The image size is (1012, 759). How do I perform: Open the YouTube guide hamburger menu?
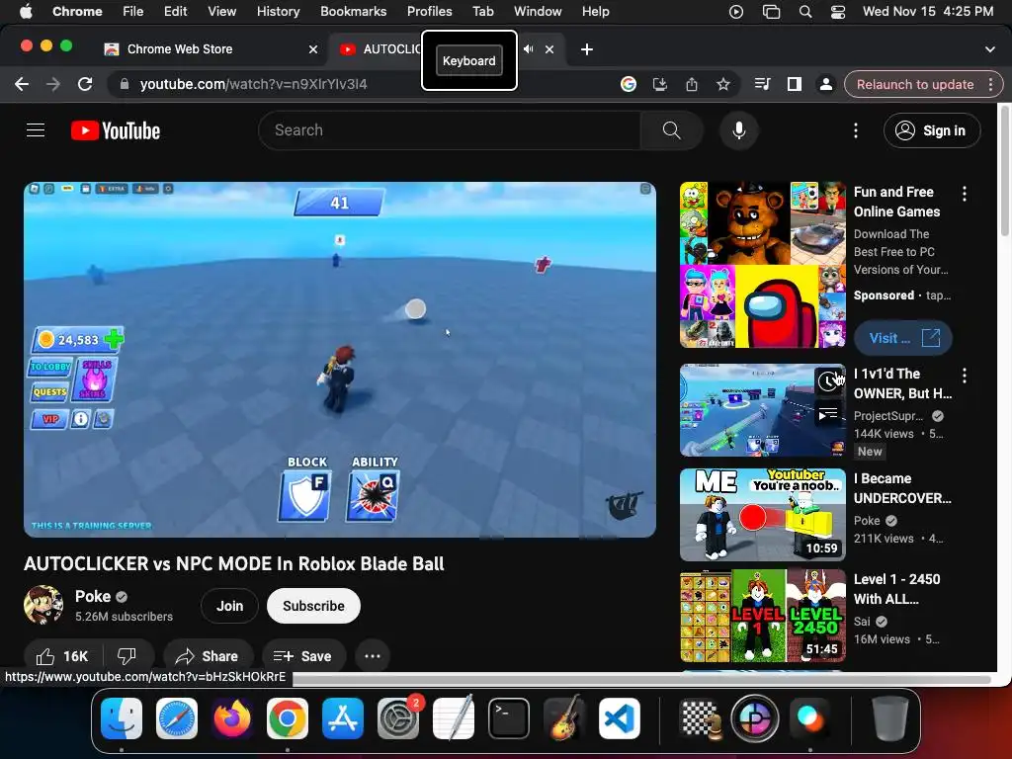pos(36,130)
